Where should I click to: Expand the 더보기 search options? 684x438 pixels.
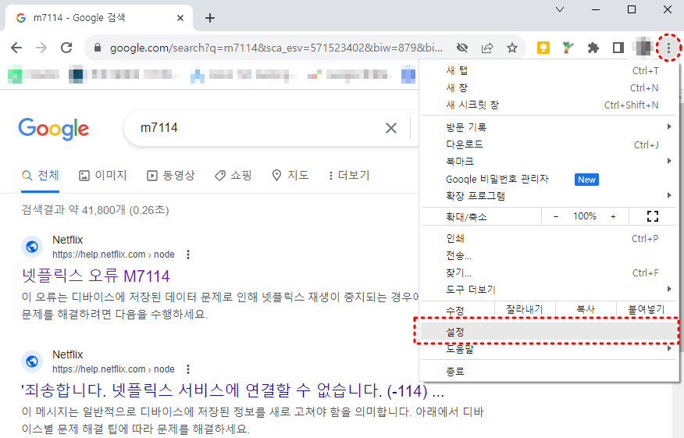[348, 176]
